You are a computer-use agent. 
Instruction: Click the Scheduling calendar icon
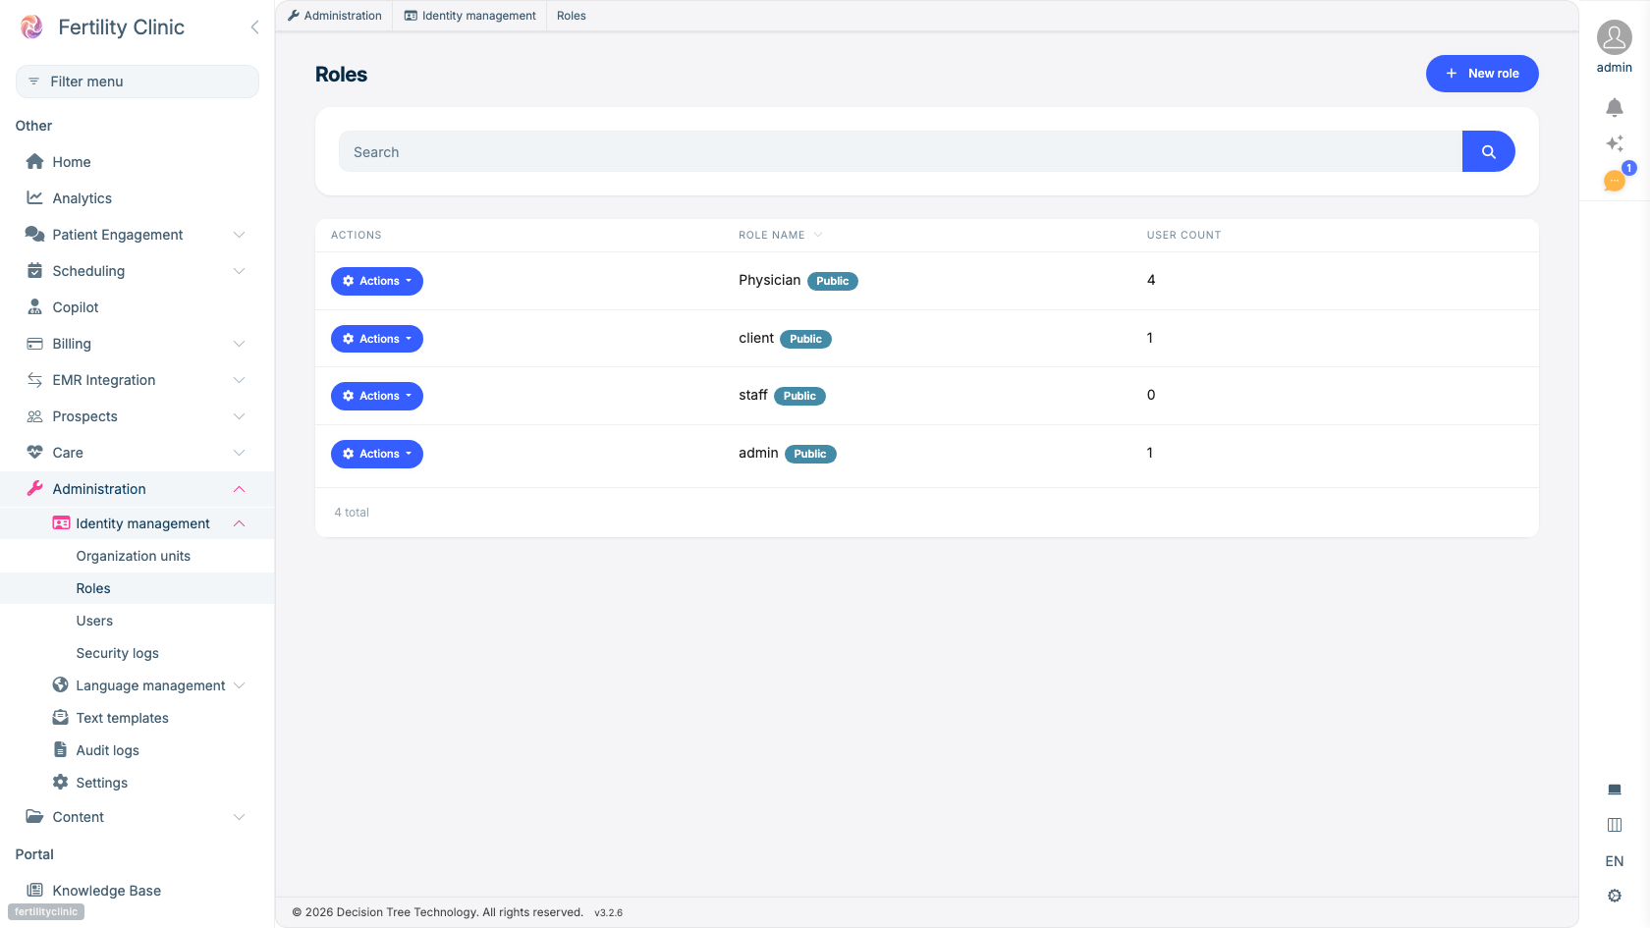pos(35,271)
